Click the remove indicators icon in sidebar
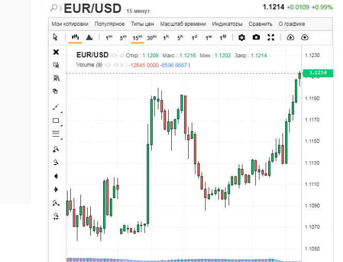 [56, 78]
